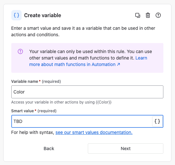Follow the smart values documentation link
This screenshot has height=165, width=175.
pos(94,132)
